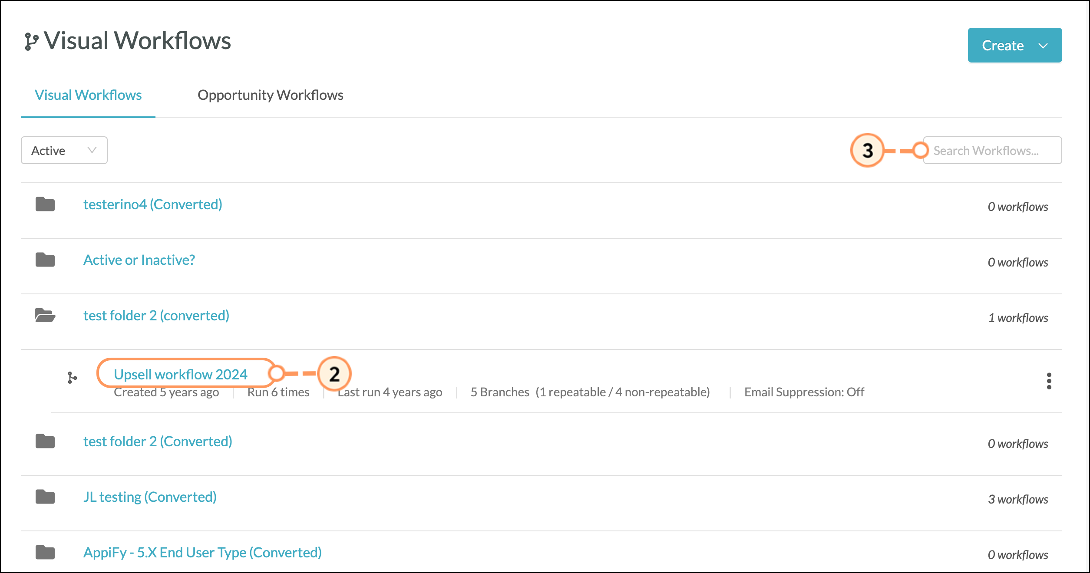Image resolution: width=1090 pixels, height=573 pixels.
Task: Open the Upsell workflow 2024 link
Action: click(x=181, y=374)
